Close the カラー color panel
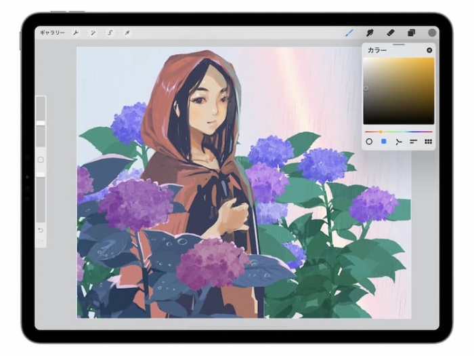474x356 pixels. 429,50
